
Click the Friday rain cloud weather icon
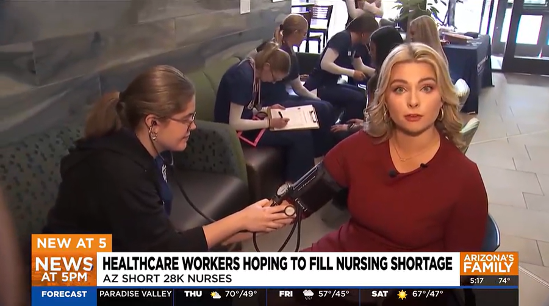click(309, 294)
